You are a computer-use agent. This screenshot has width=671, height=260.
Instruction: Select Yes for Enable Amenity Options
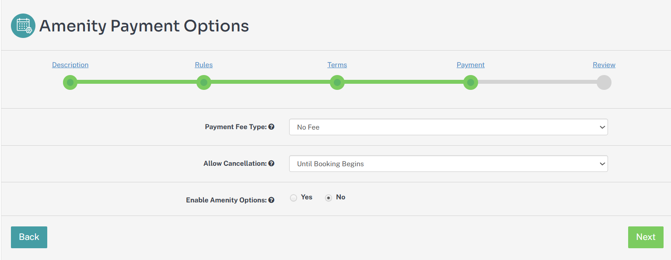pyautogui.click(x=294, y=198)
